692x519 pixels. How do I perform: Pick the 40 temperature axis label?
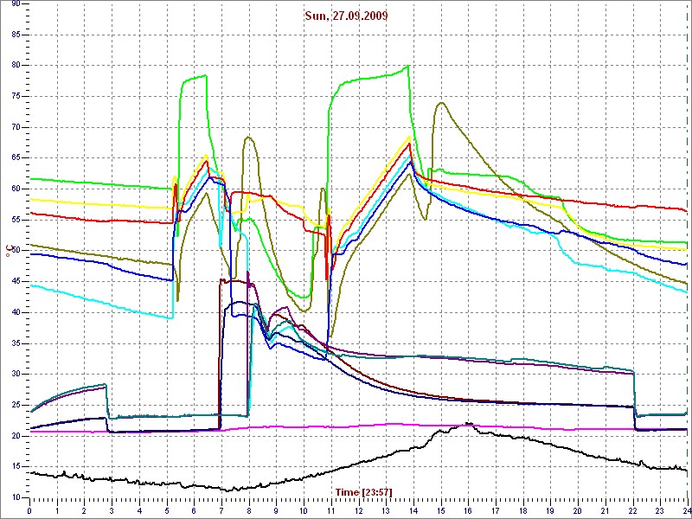16,312
